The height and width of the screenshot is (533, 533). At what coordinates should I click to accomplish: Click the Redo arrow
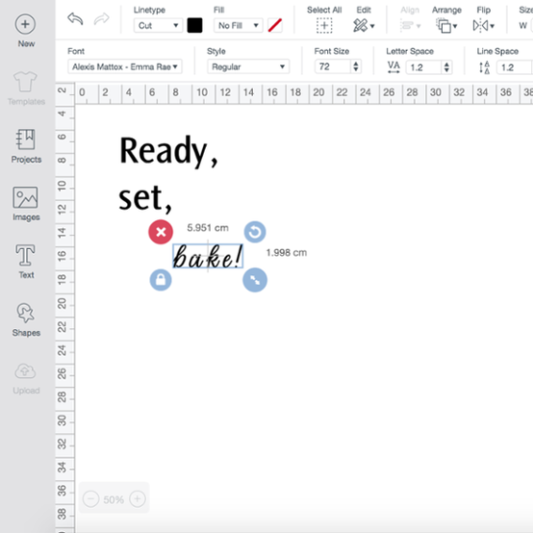(101, 19)
